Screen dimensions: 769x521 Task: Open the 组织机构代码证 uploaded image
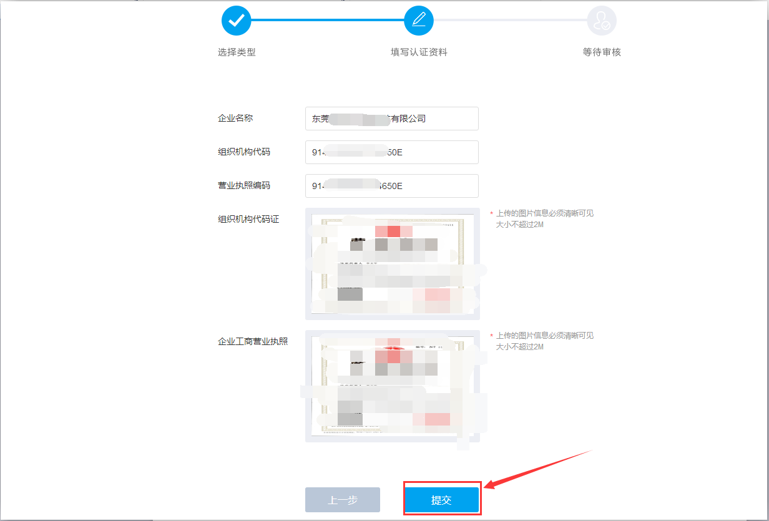coord(392,264)
